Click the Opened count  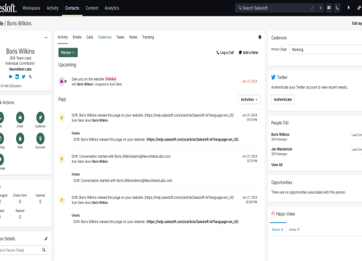tap(40, 201)
